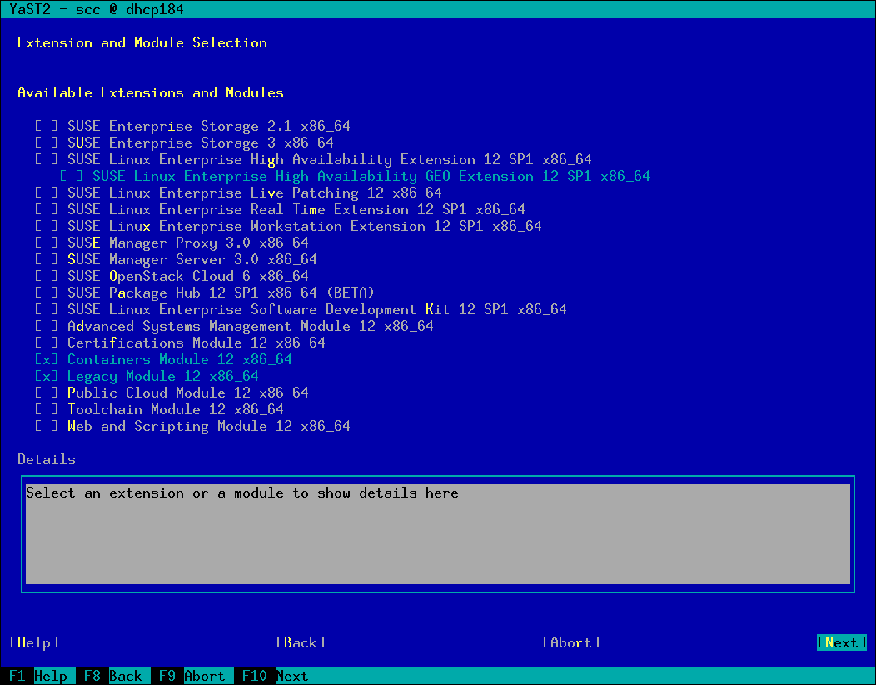Toggle High Availability GEO Extension checkbox
This screenshot has width=876, height=685.
coord(72,177)
